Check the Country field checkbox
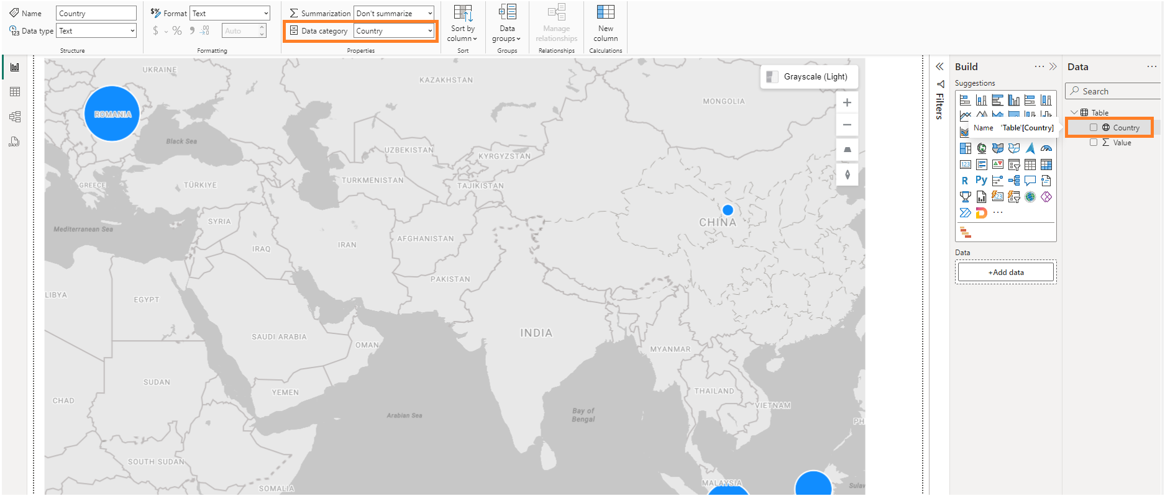 [x=1094, y=127]
